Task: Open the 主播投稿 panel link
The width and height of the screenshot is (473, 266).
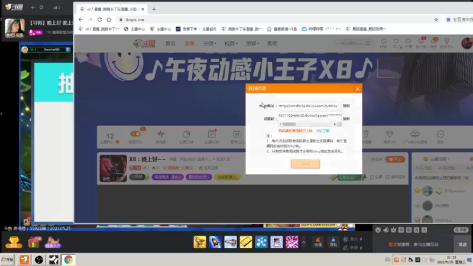Action: click(437, 159)
